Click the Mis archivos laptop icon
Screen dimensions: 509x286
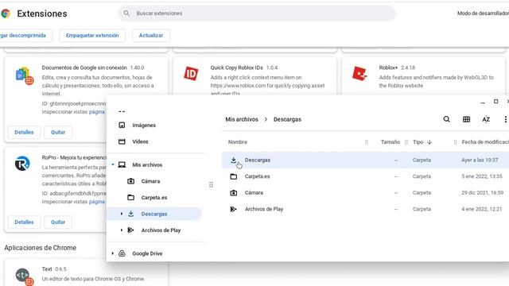click(x=122, y=164)
